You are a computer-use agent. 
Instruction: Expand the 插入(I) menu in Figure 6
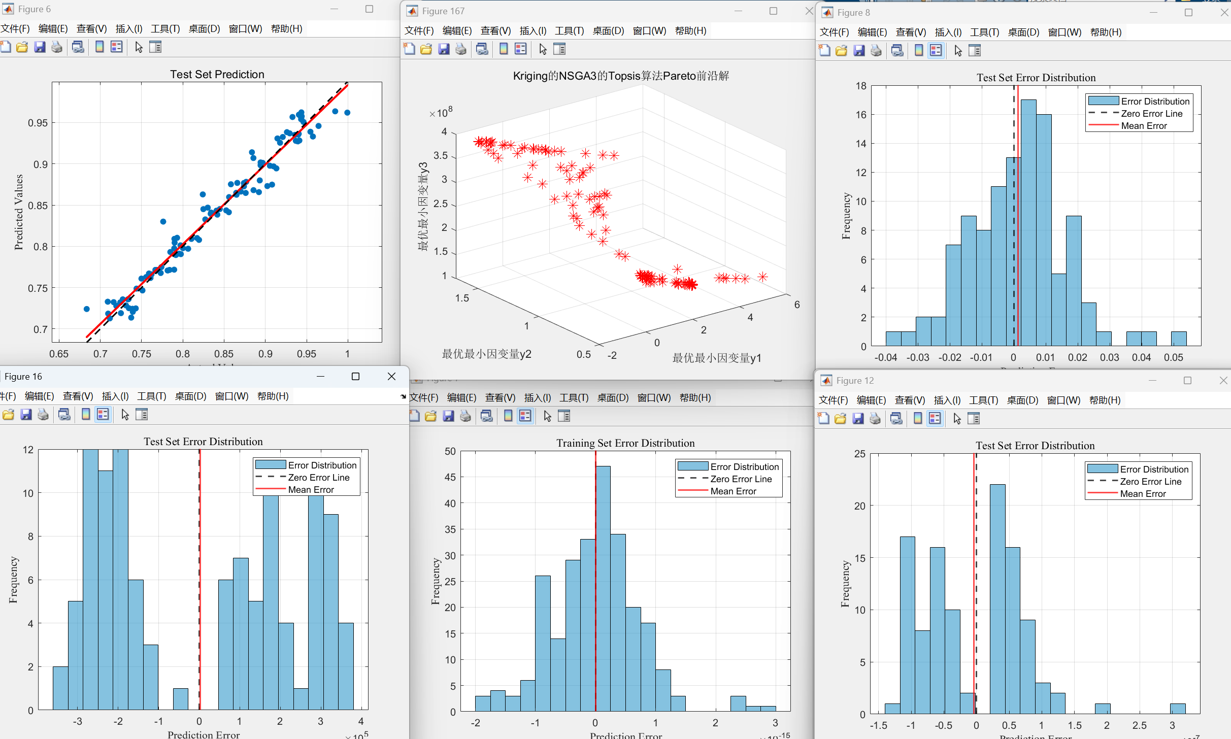[129, 29]
